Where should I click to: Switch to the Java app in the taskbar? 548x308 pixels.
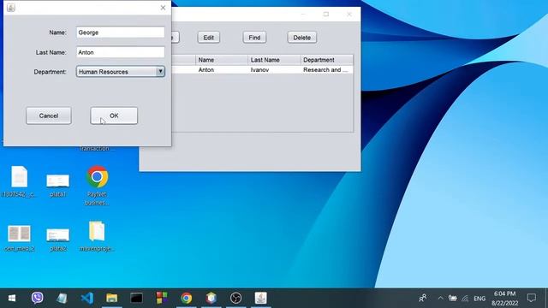[x=260, y=298]
